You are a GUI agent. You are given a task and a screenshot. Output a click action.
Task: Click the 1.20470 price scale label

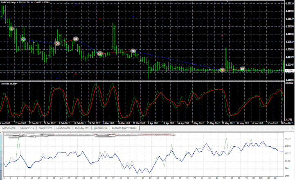coord(290,57)
